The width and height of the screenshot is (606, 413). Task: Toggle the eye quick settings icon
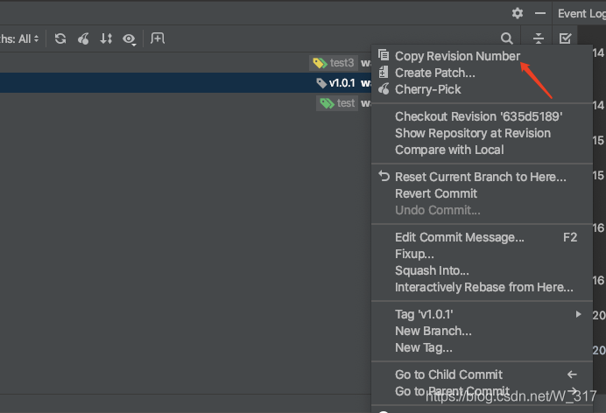[x=130, y=38]
